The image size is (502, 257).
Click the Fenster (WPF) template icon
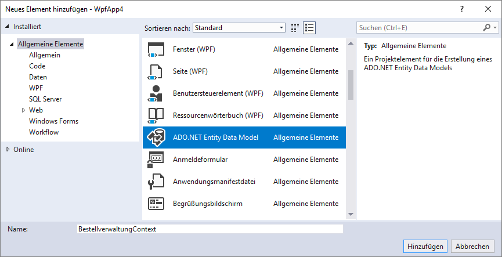coord(157,49)
